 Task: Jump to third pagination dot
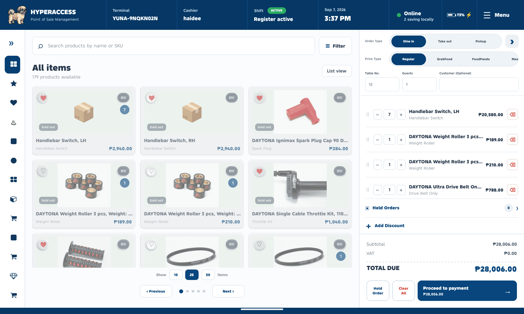pos(193,291)
